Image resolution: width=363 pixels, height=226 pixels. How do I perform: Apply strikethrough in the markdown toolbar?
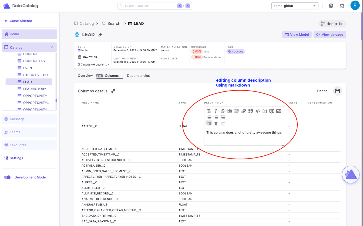click(223, 111)
